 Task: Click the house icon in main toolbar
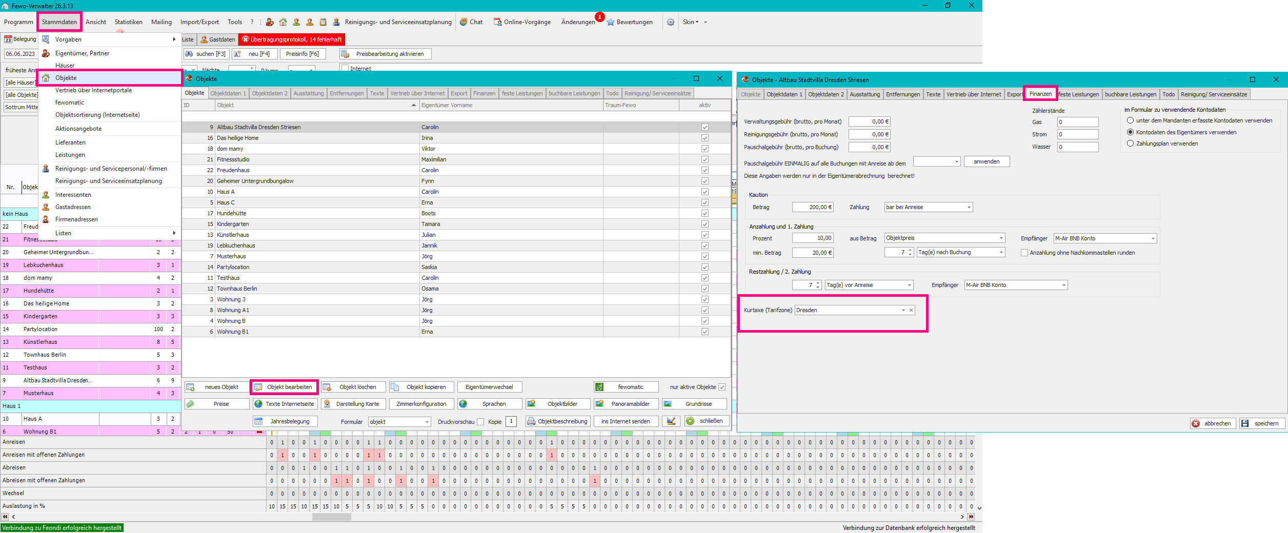click(283, 22)
